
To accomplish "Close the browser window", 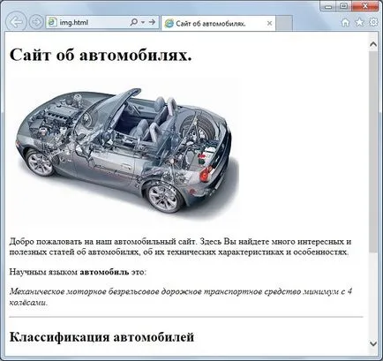I will (x=364, y=6).
